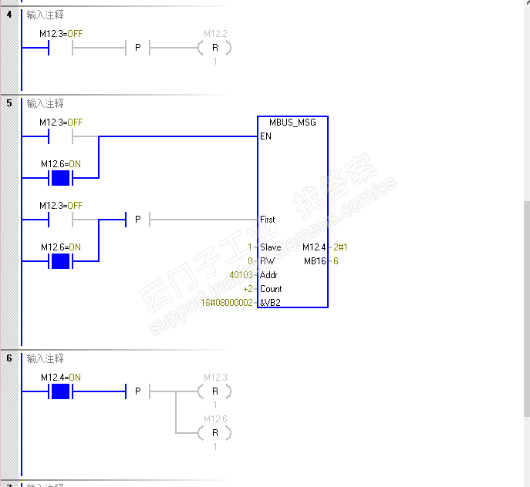Click network 4 comment field
This screenshot has height=487, width=530.
pos(45,15)
